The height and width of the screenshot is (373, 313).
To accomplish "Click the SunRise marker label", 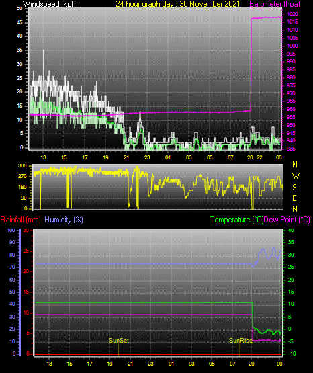I will pyautogui.click(x=240, y=341).
